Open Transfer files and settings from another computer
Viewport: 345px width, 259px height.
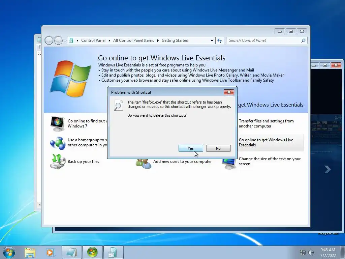266,123
